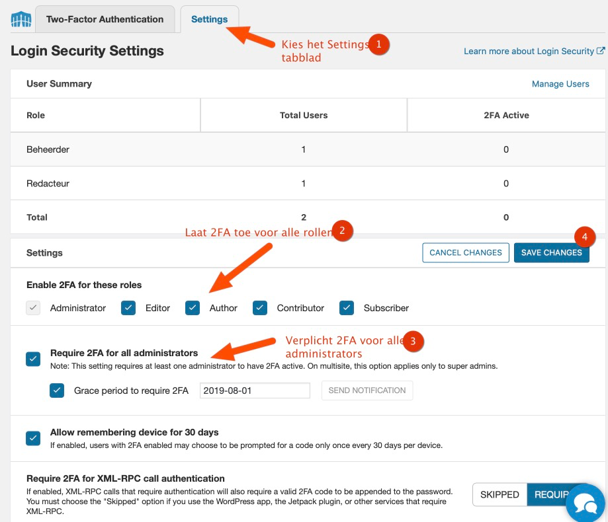
Task: Open the Manage Users link
Action: (x=560, y=84)
